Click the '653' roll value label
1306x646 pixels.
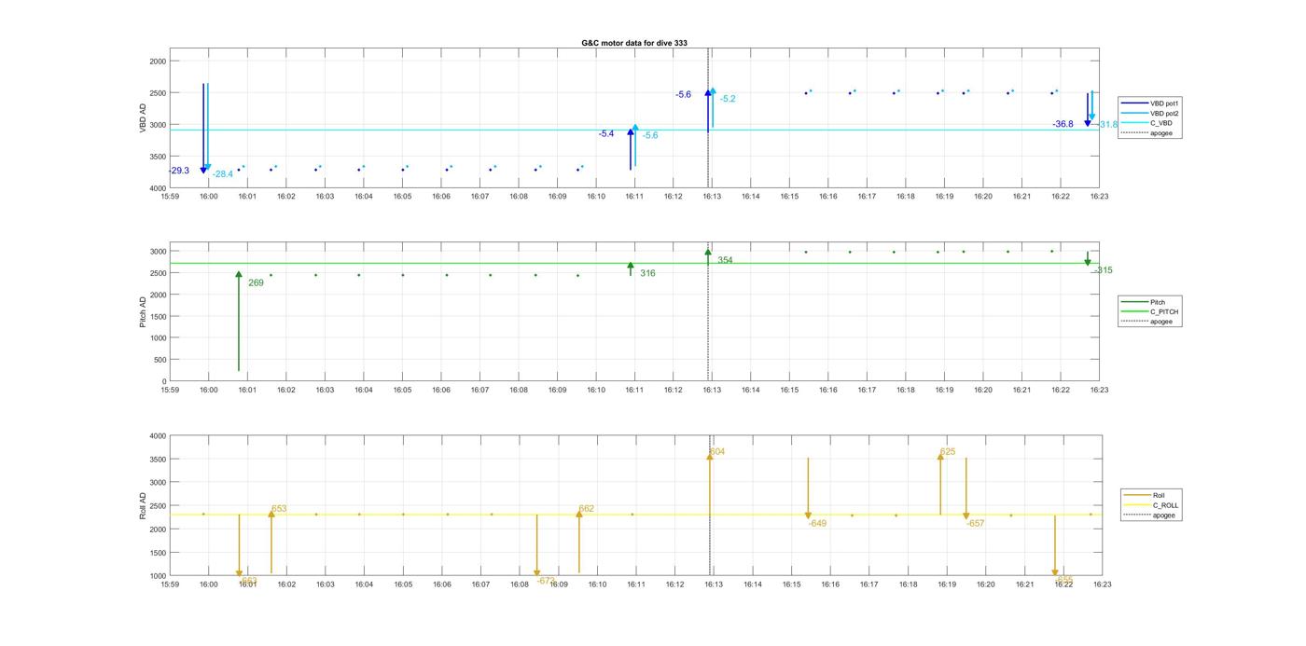279,509
